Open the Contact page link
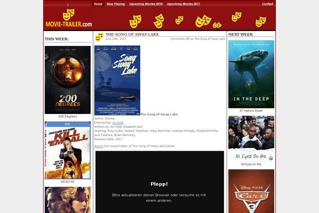Viewport: 319px width, 213px height. point(267,4)
